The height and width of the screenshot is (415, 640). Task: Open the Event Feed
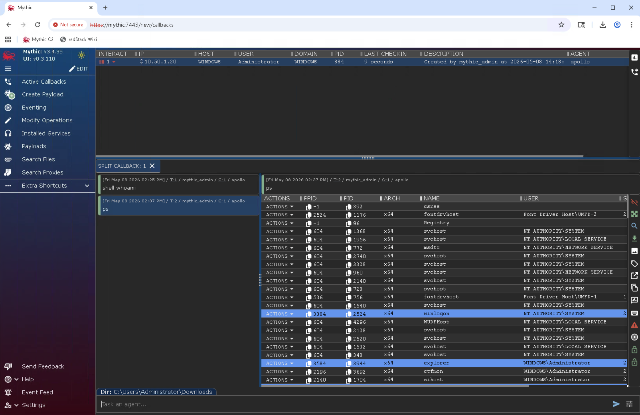(38, 392)
